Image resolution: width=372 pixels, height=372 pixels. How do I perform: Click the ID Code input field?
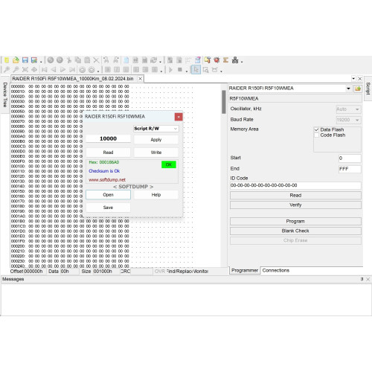(x=295, y=185)
